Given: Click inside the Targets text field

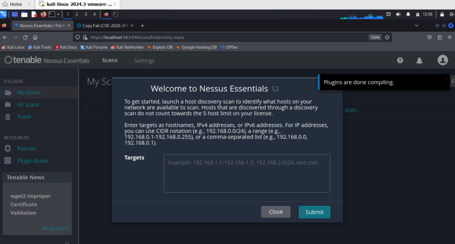Looking at the screenshot, I should point(247,173).
